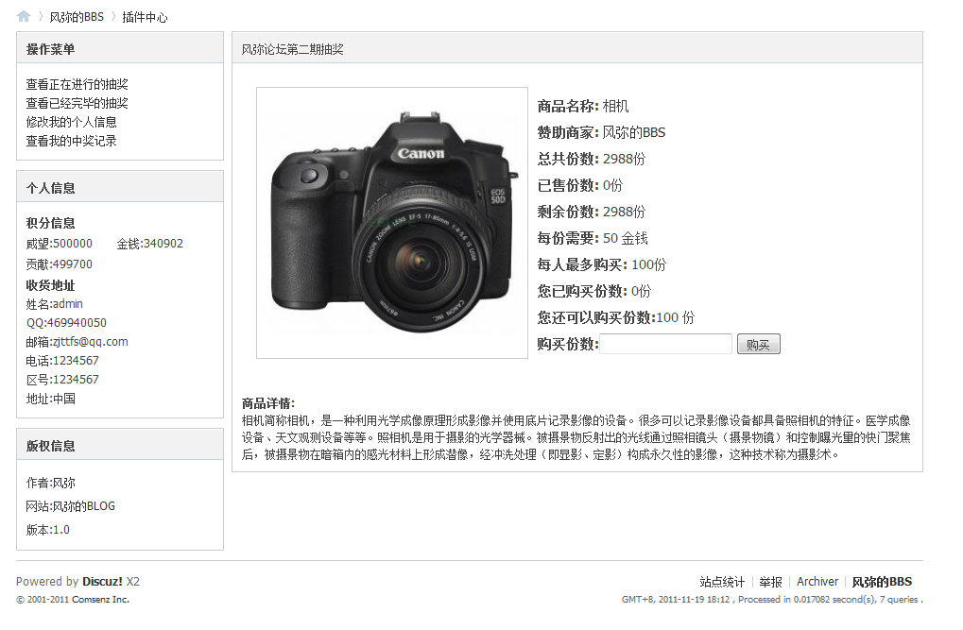
Task: Click the 购买 button
Action: [759, 344]
